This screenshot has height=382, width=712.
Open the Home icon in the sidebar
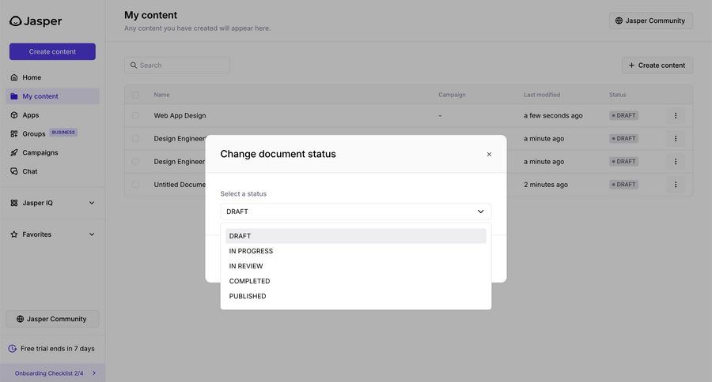14,77
